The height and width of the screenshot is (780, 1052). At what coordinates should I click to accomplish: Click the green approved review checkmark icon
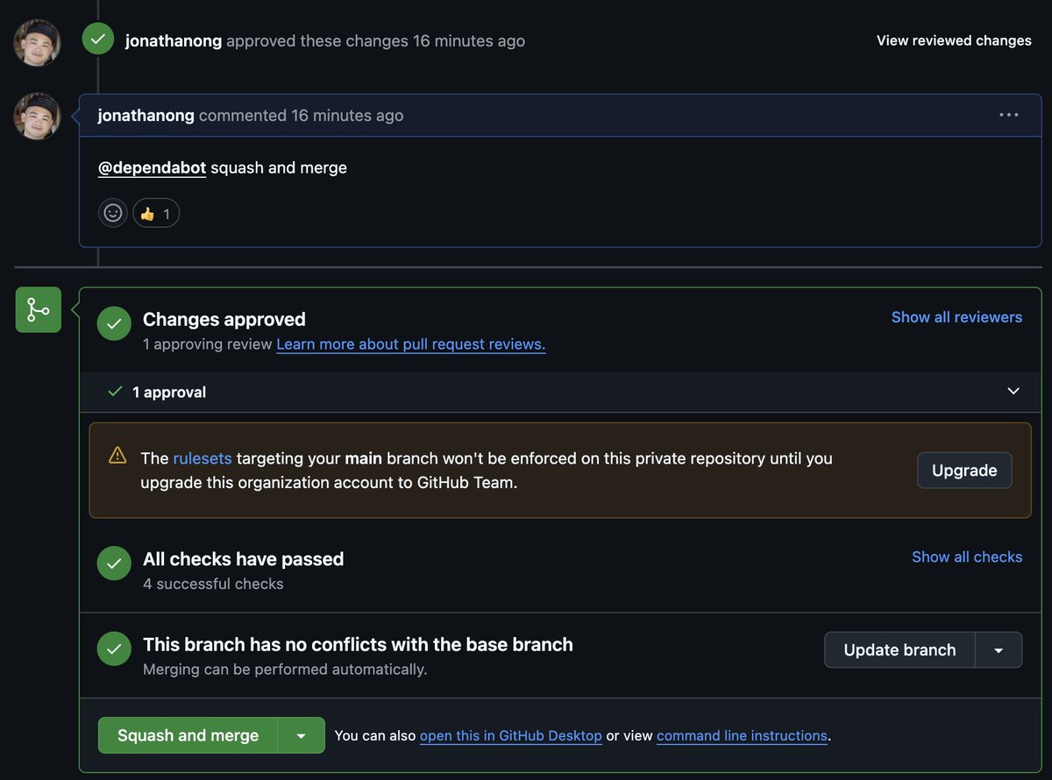tap(98, 39)
